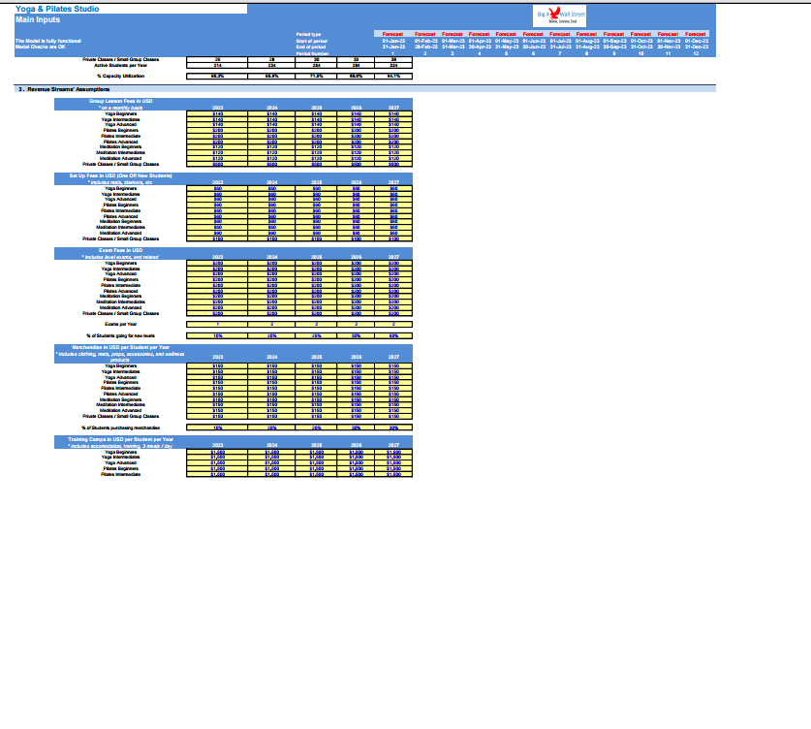Click 'Merchandies in USD per Student per Year' header

120,347
